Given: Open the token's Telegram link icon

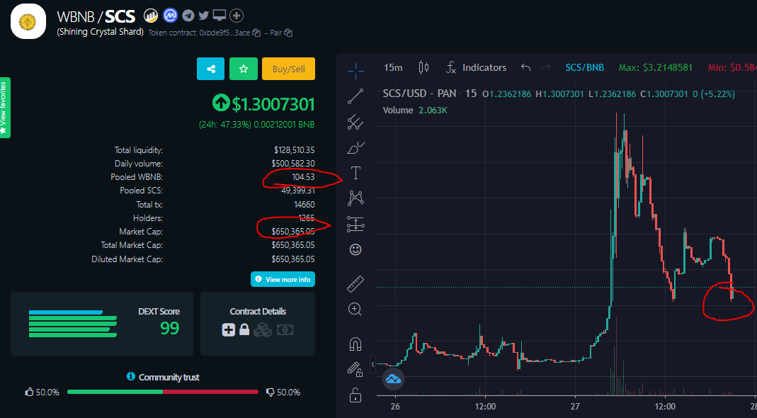Looking at the screenshot, I should click(x=188, y=16).
